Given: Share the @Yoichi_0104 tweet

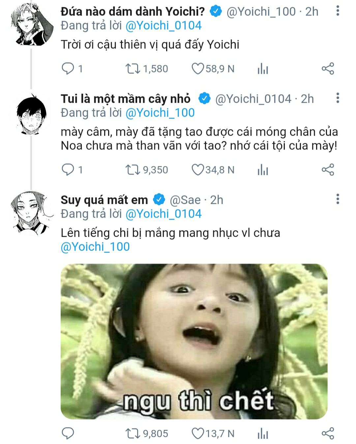Looking at the screenshot, I should 328,170.
